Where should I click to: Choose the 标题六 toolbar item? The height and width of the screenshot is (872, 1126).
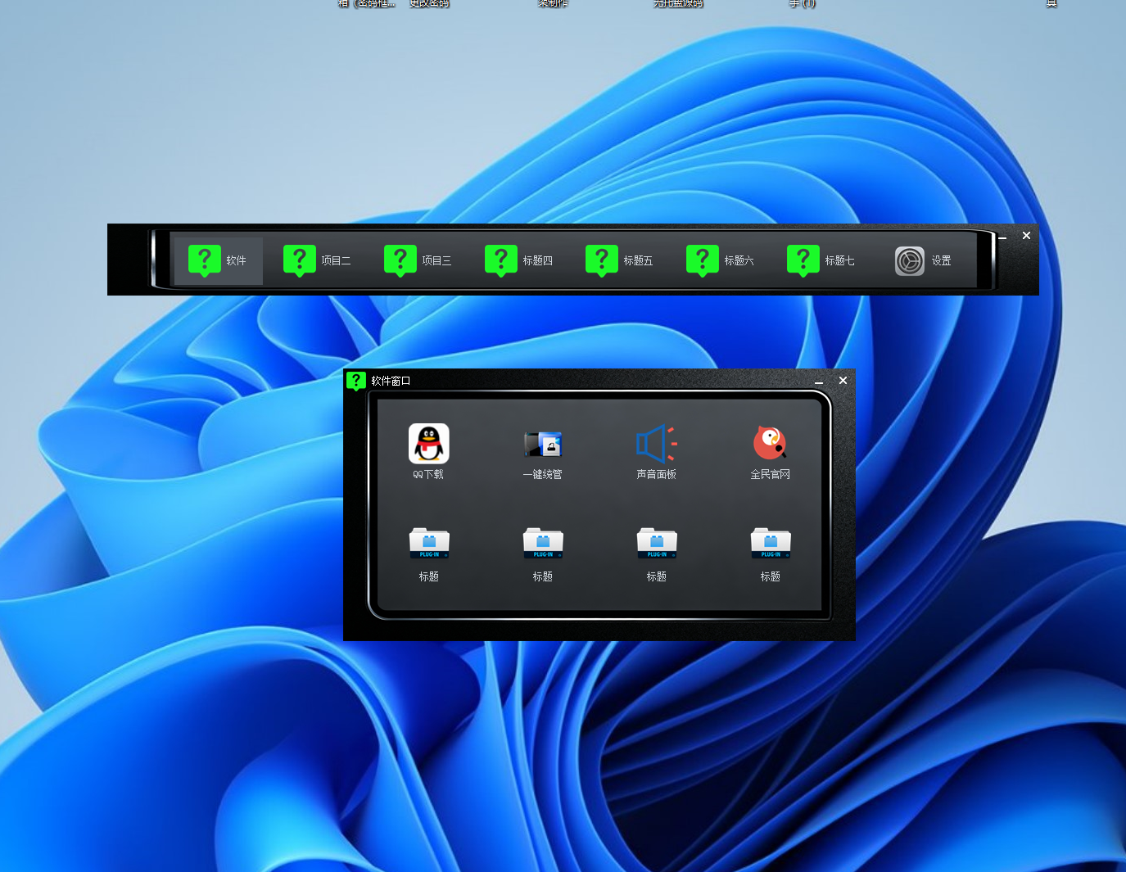point(720,261)
